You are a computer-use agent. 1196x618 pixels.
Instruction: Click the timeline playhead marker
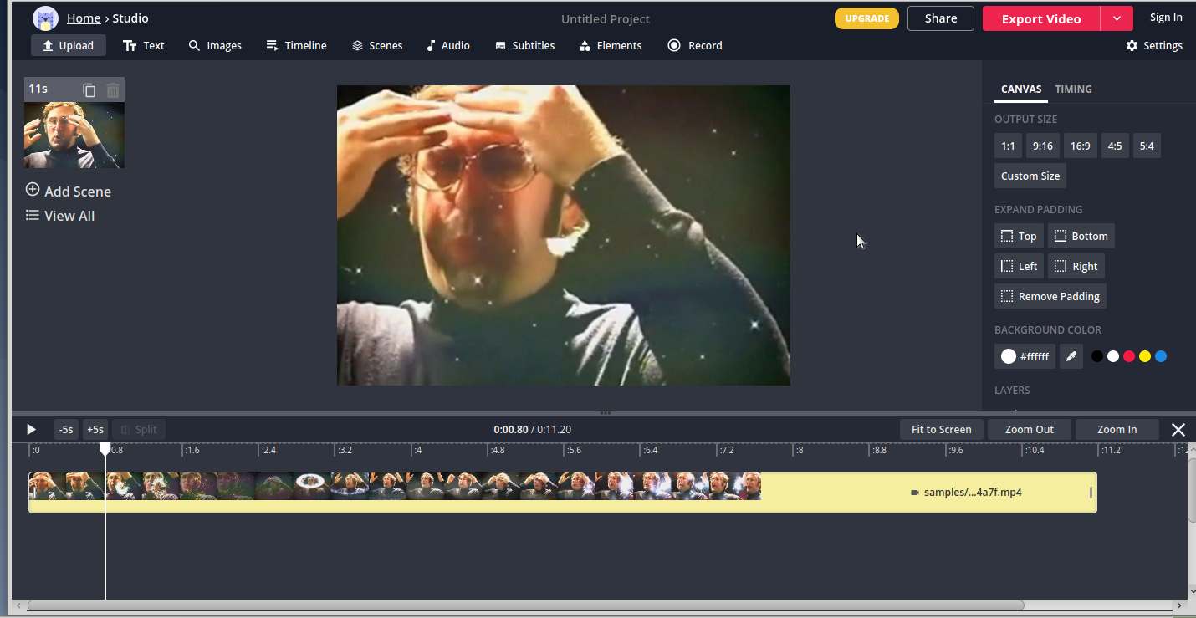tap(105, 449)
